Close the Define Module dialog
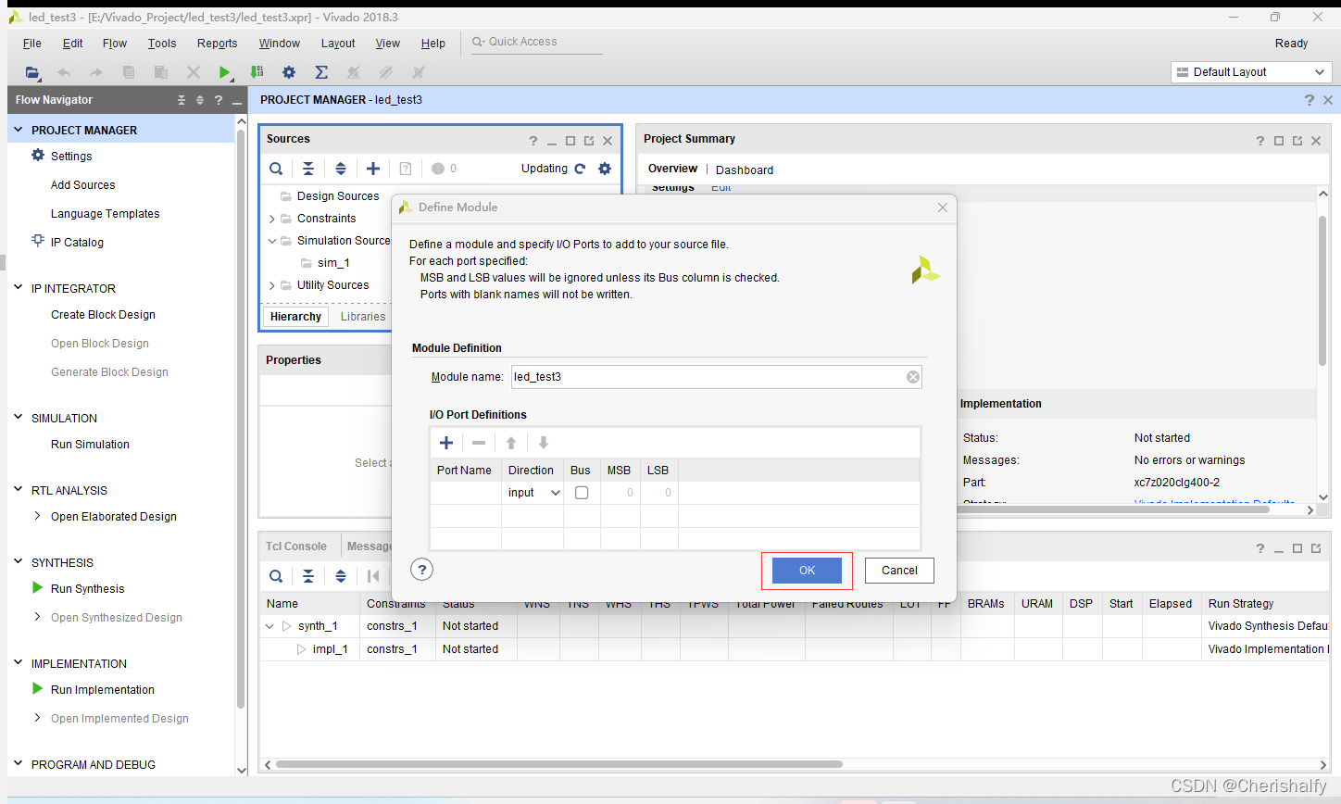Viewport: 1341px width, 804px height. 943,207
